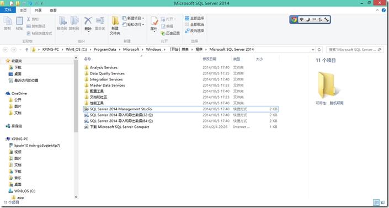The image size is (389, 208).
Task: Click the History (历史记录) icon
Action: (x=163, y=33)
